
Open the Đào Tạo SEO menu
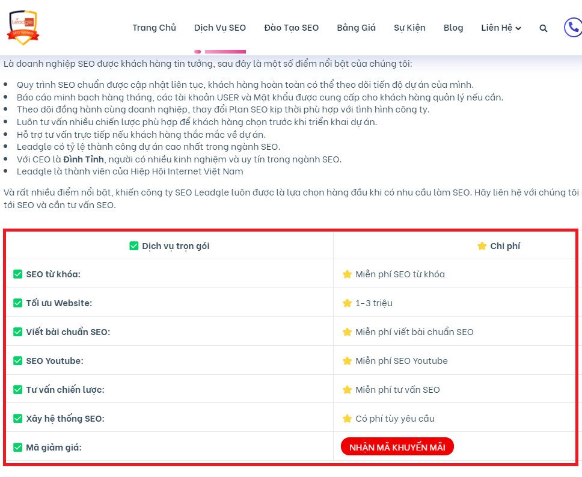[292, 28]
